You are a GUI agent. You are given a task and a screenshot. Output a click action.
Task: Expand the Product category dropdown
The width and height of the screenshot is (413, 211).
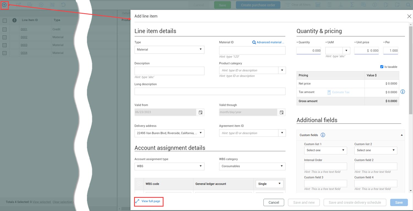click(282, 70)
